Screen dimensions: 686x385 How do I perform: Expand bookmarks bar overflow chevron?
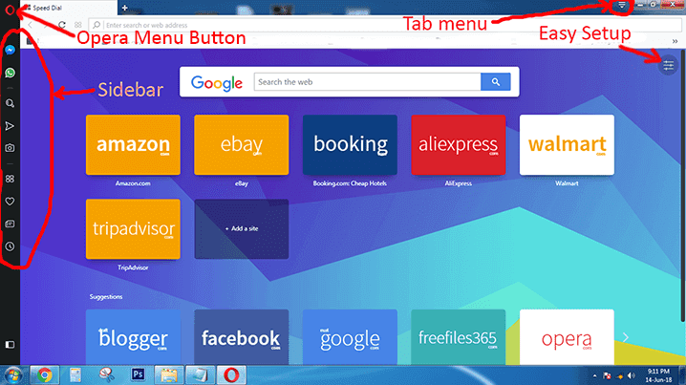tap(675, 41)
